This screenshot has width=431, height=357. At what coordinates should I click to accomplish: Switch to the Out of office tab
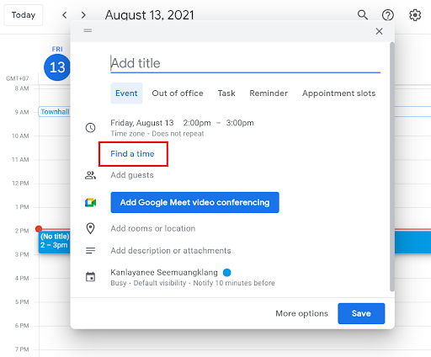coord(178,93)
